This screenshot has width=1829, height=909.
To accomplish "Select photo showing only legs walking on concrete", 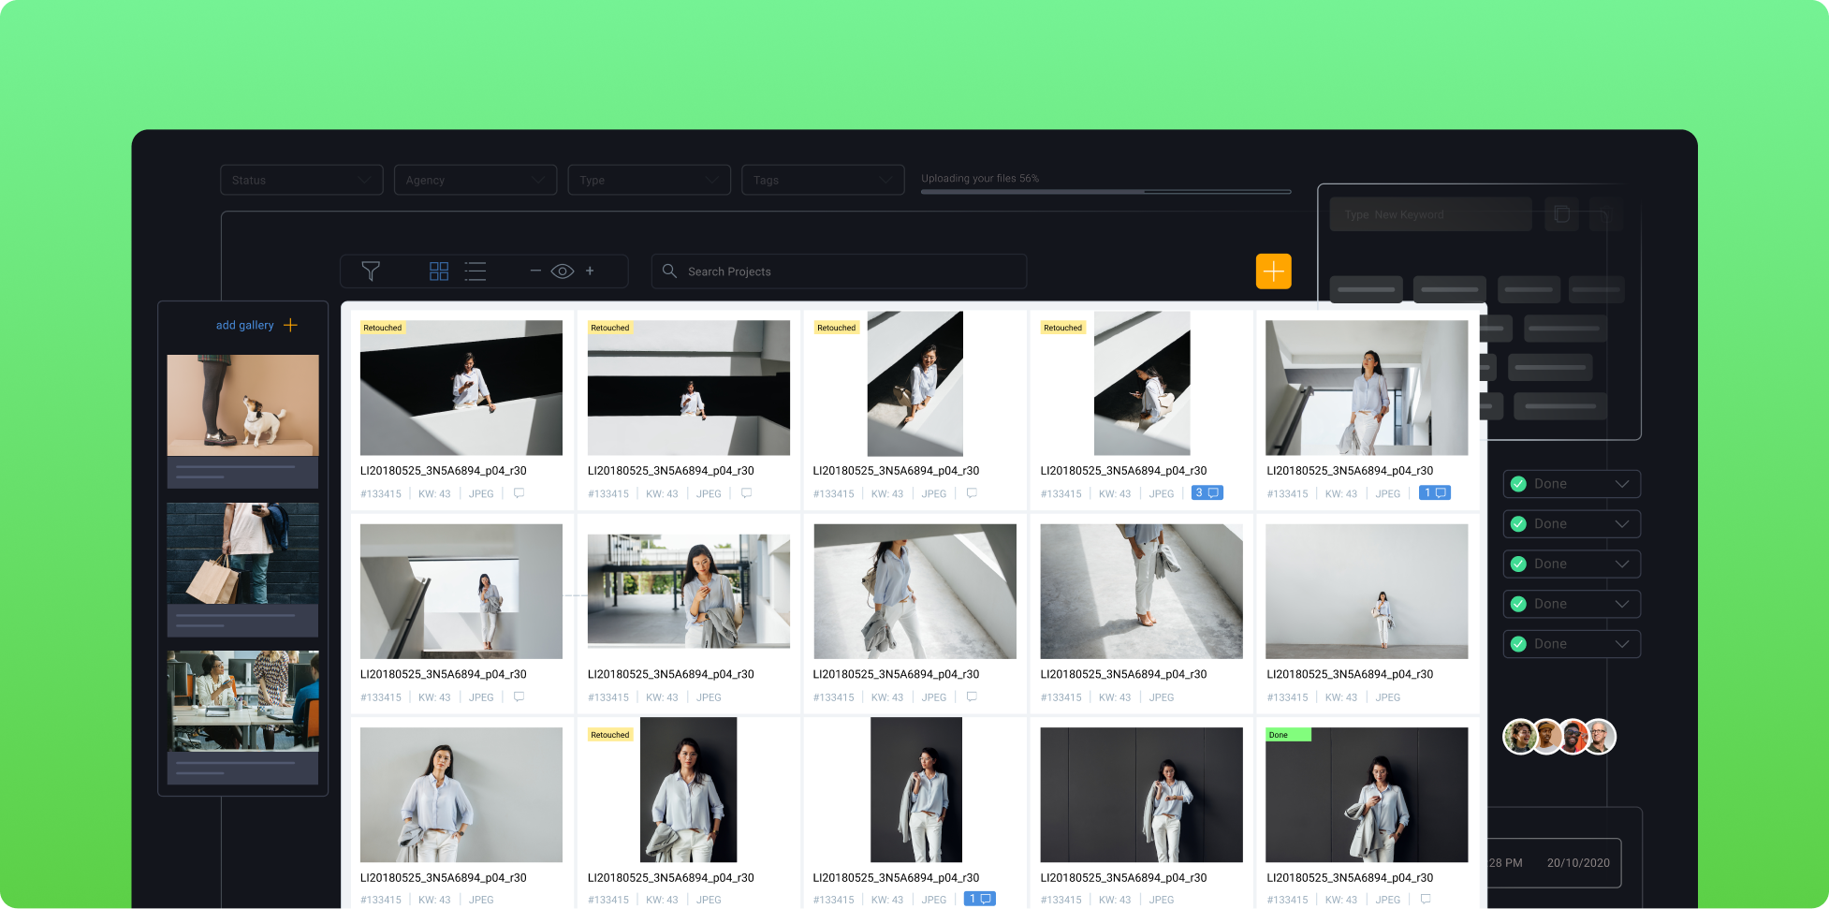I will (1141, 592).
